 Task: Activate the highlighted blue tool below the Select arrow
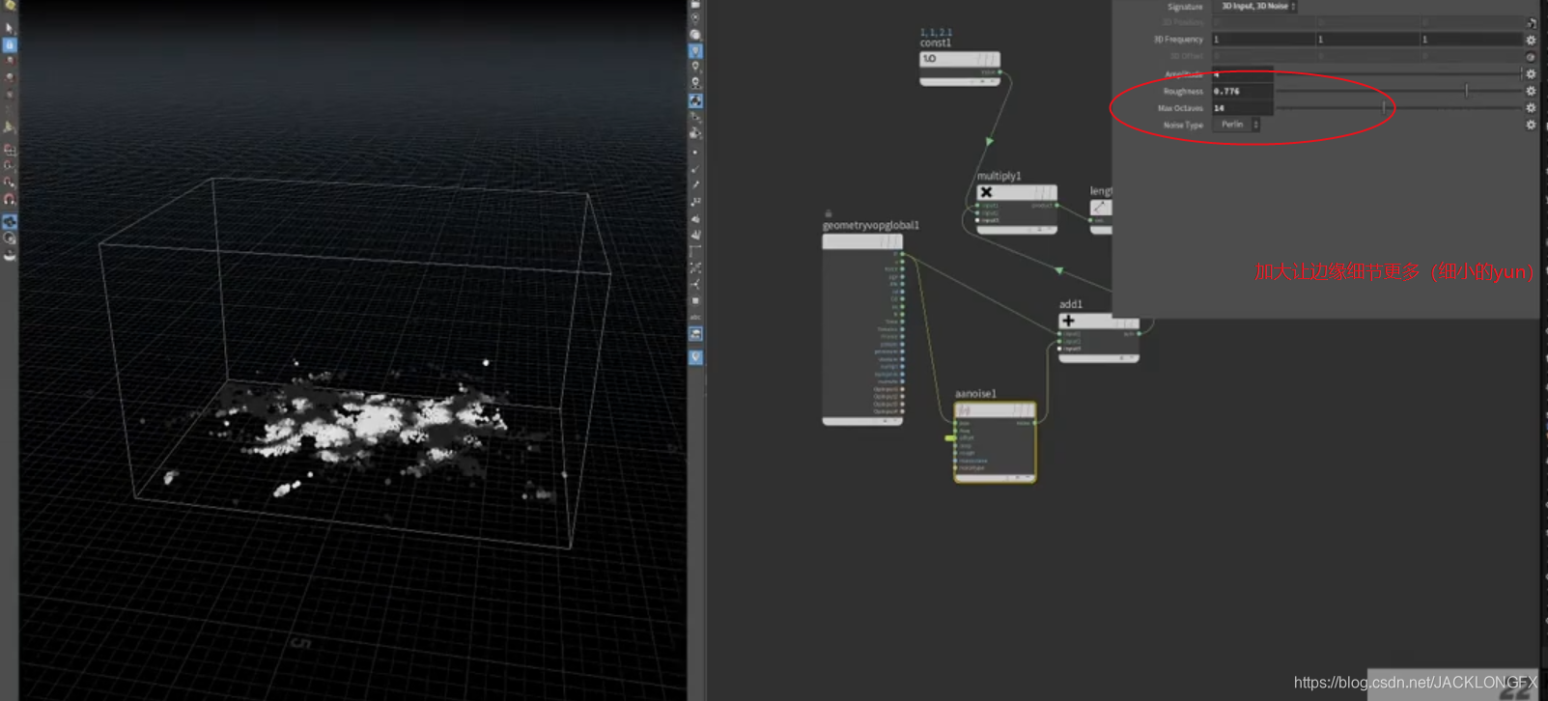click(x=10, y=44)
